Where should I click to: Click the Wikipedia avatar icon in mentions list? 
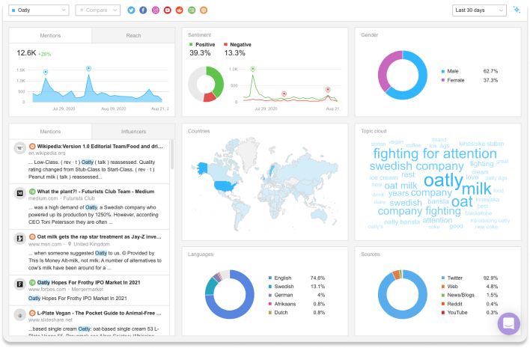20,148
